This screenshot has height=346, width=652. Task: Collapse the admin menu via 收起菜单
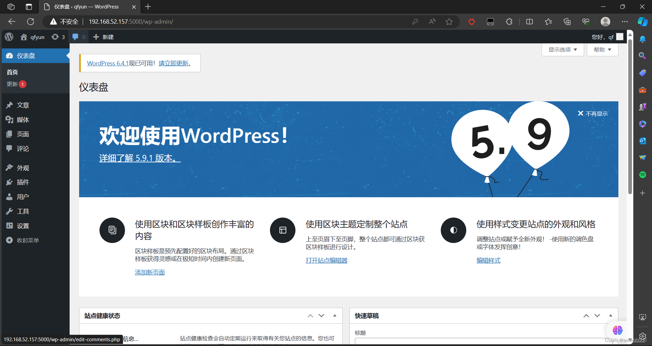[x=27, y=240]
